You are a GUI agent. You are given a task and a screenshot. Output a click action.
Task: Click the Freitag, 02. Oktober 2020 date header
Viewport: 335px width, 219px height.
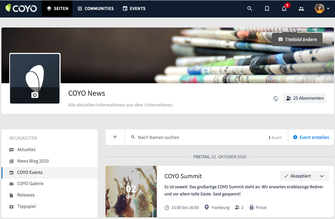(220, 157)
